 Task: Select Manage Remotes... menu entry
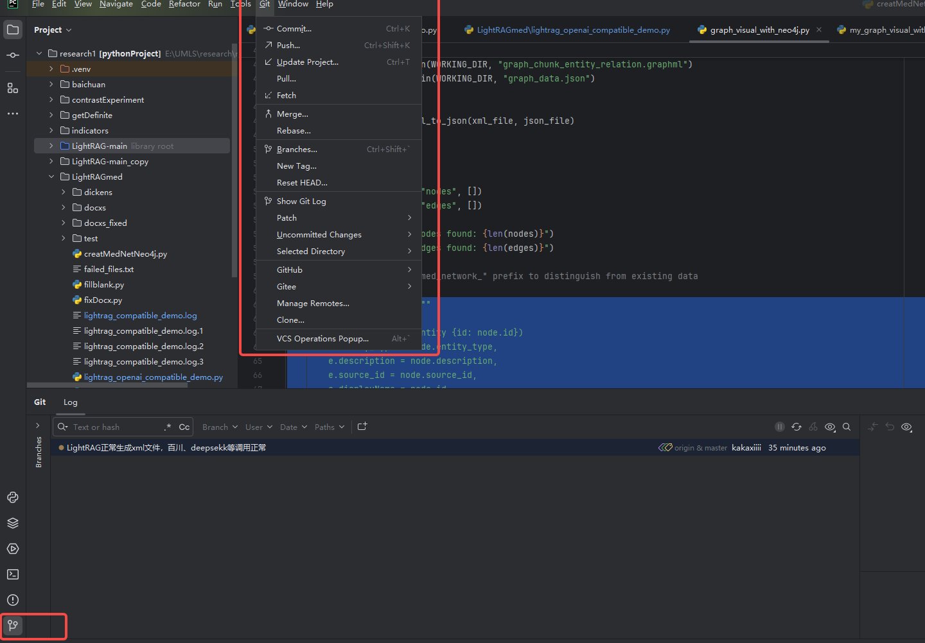pyautogui.click(x=339, y=304)
